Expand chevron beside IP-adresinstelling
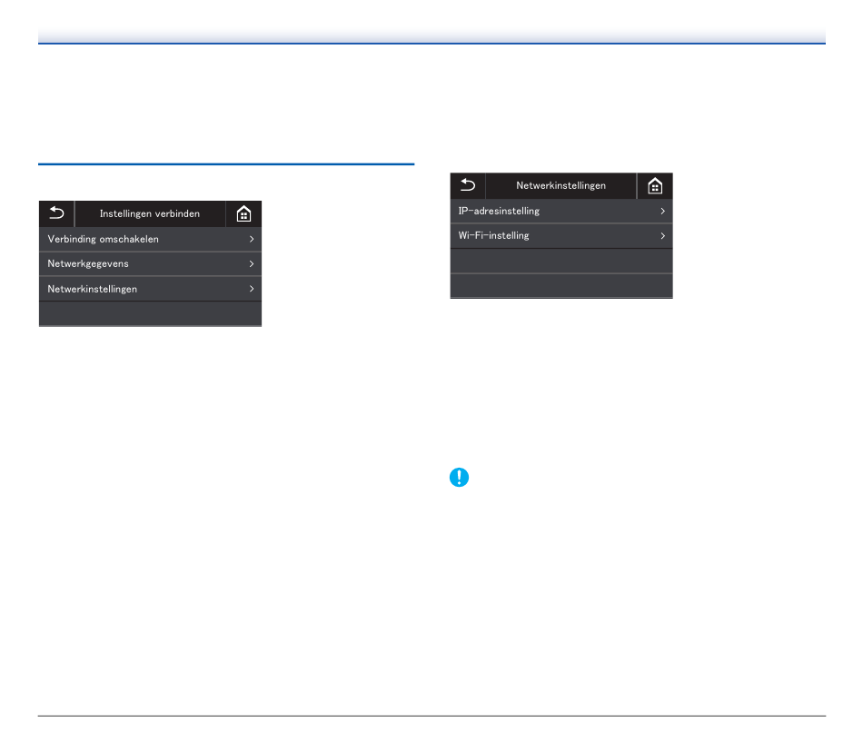Image resolution: width=863 pixels, height=732 pixels. (662, 211)
